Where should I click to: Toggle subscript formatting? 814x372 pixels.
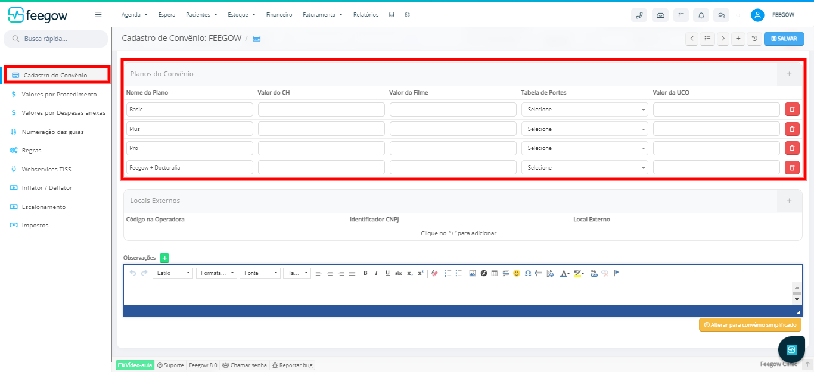tap(410, 273)
